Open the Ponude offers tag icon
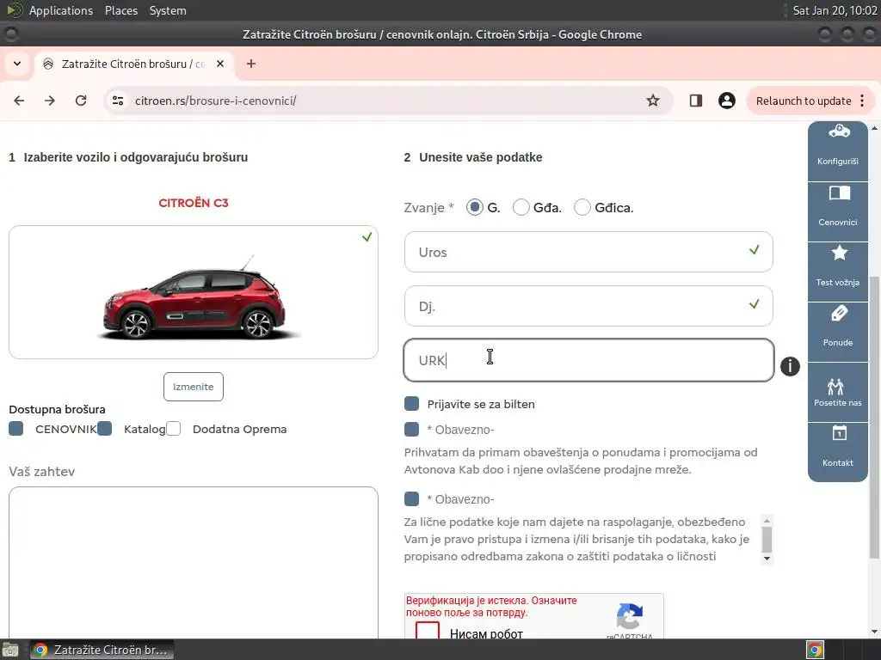Viewport: 881px width, 660px height. point(839,313)
